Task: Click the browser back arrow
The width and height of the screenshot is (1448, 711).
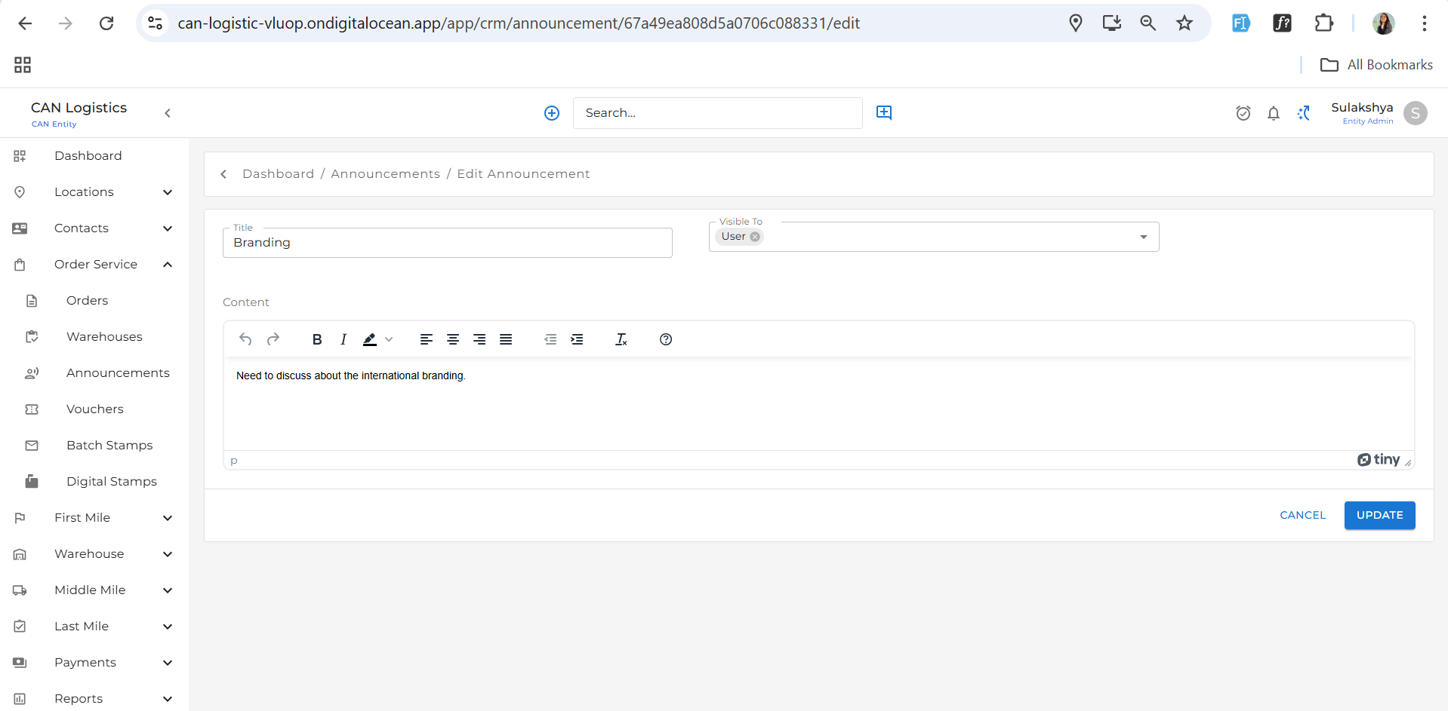Action: 25,23
